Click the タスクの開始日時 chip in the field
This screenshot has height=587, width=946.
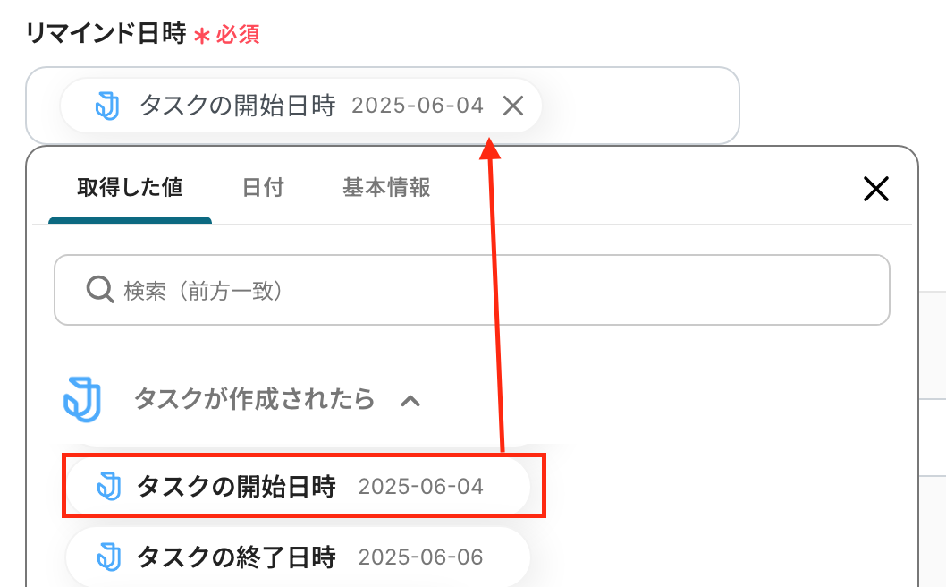pos(237,106)
